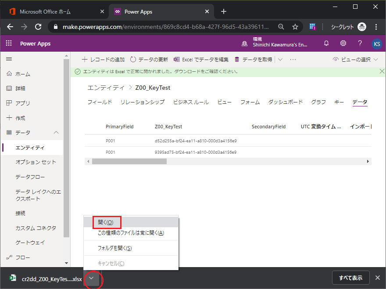Click データを取得 in the command bar
This screenshot has height=289, width=386.
point(254,60)
